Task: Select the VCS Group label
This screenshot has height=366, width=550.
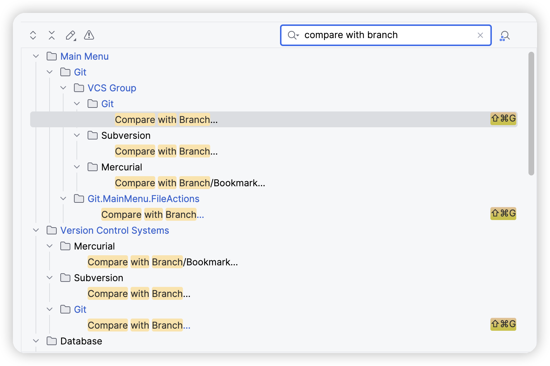Action: point(112,88)
